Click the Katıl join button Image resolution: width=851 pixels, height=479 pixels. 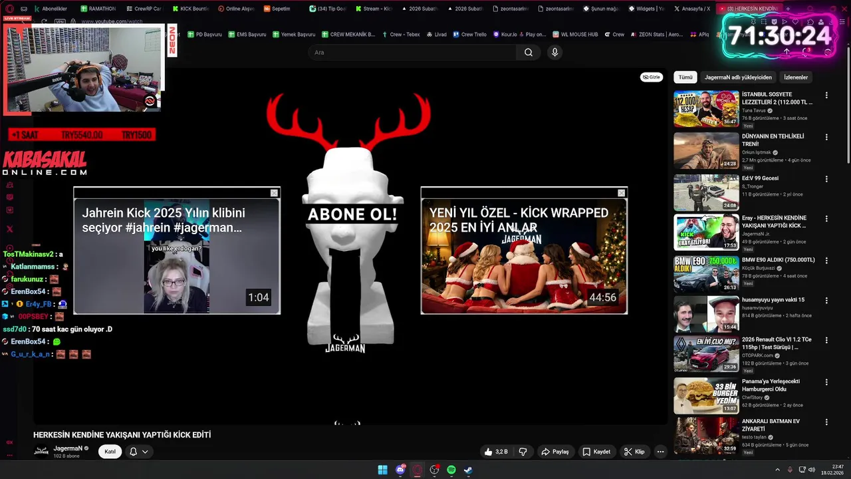(110, 452)
